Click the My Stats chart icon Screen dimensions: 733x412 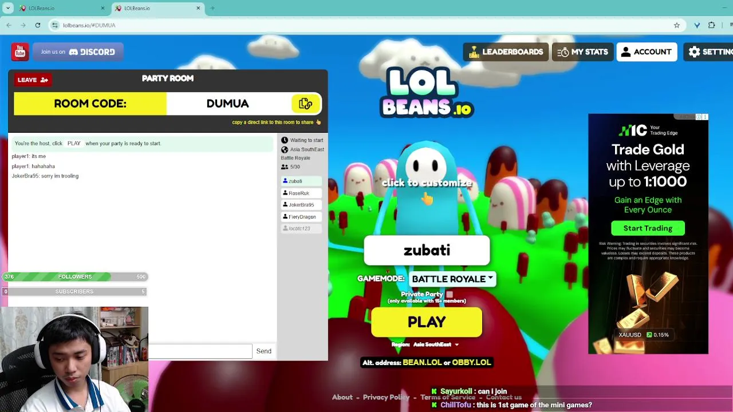pyautogui.click(x=563, y=52)
